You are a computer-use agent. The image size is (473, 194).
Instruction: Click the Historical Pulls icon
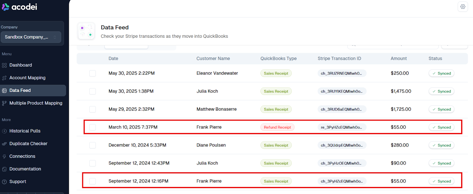click(x=4, y=131)
